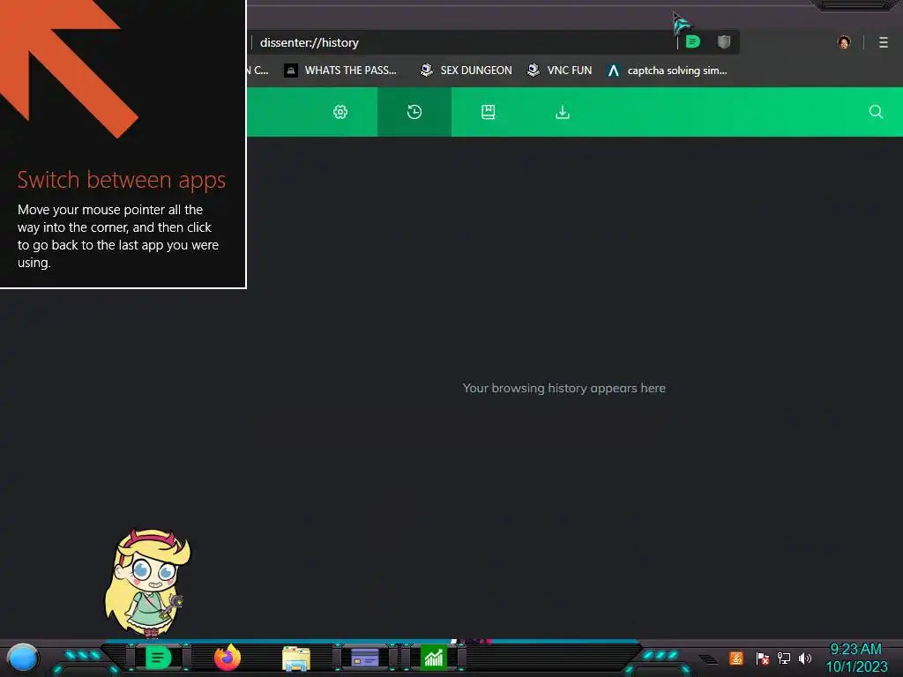Open the browser hamburger menu

pyautogui.click(x=884, y=42)
